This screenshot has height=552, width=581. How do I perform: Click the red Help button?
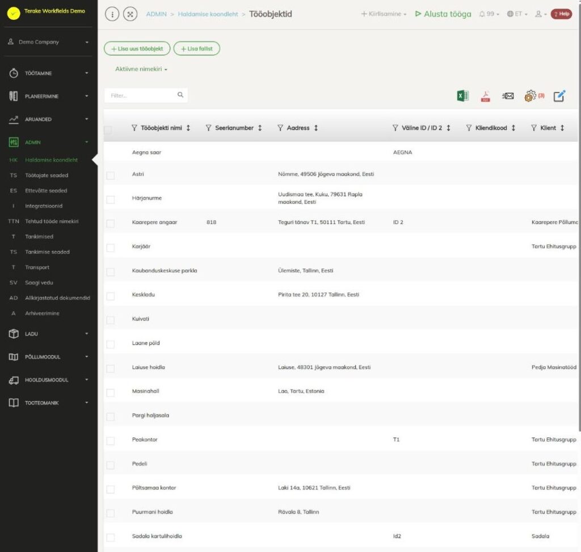[561, 14]
